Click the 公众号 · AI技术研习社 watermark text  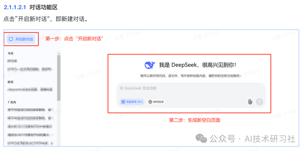[252, 139]
